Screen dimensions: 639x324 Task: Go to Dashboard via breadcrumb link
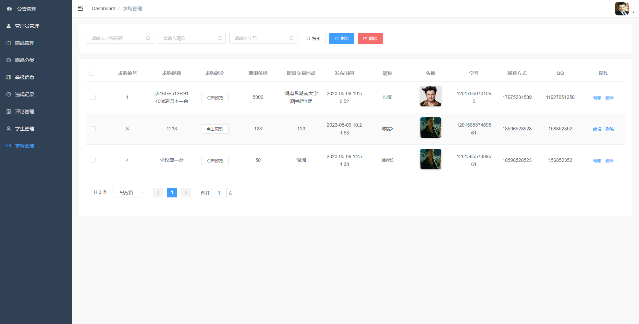coord(103,8)
